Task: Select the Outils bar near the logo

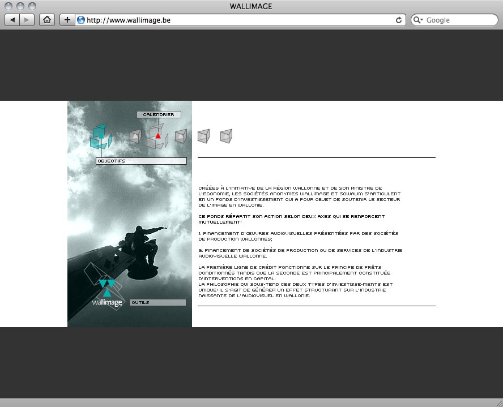Action: (x=158, y=303)
